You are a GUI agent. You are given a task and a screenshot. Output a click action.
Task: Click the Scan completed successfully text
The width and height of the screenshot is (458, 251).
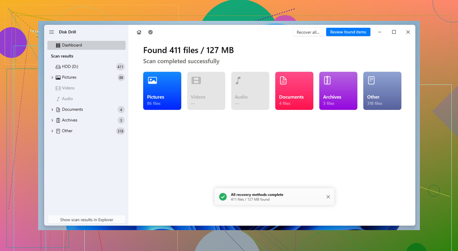pos(181,61)
